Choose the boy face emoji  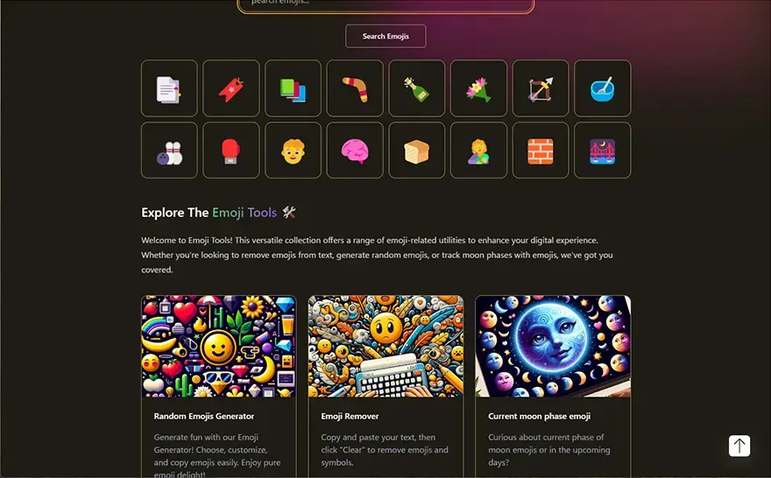pos(293,151)
